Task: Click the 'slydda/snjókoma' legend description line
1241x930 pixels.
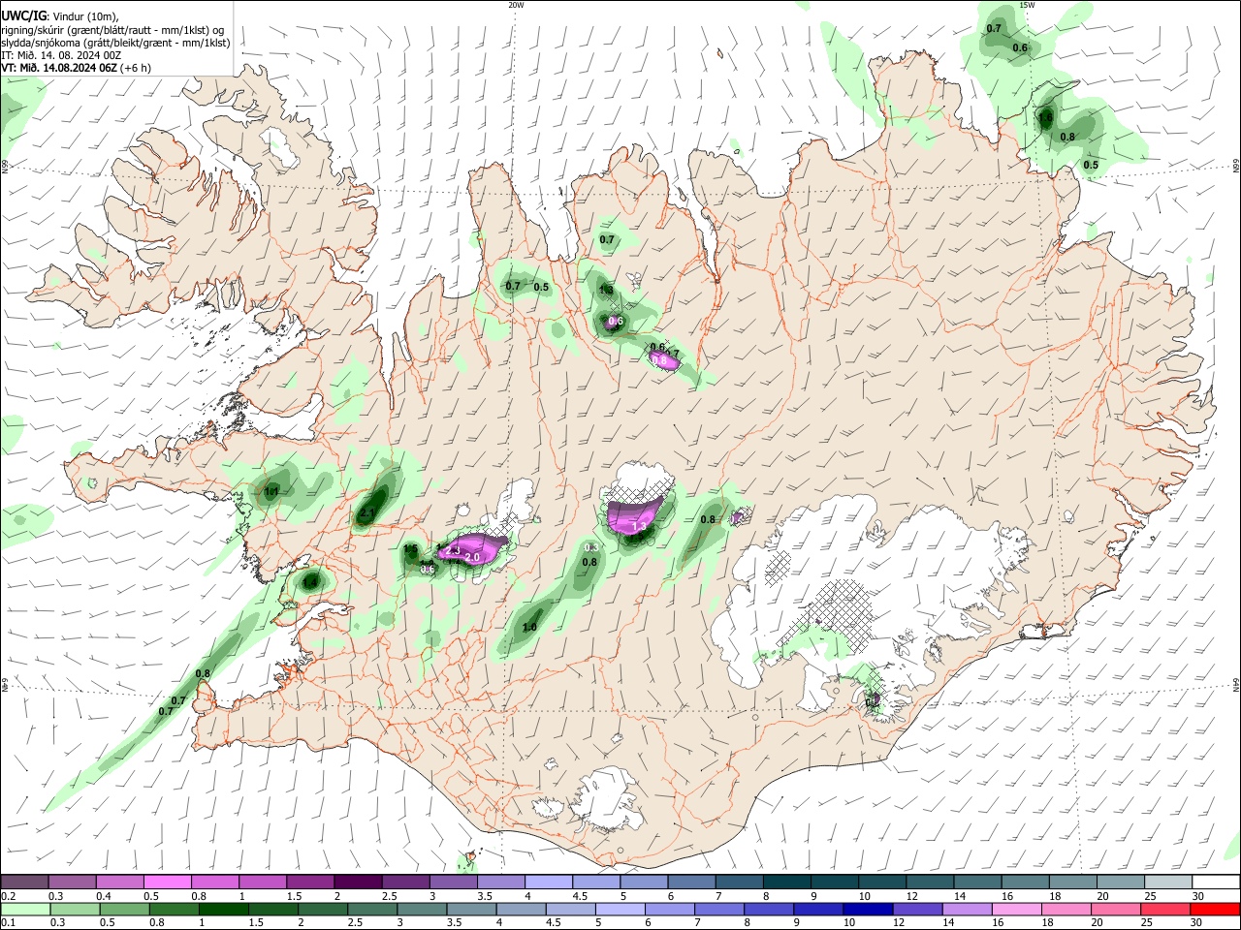Action: [115, 43]
